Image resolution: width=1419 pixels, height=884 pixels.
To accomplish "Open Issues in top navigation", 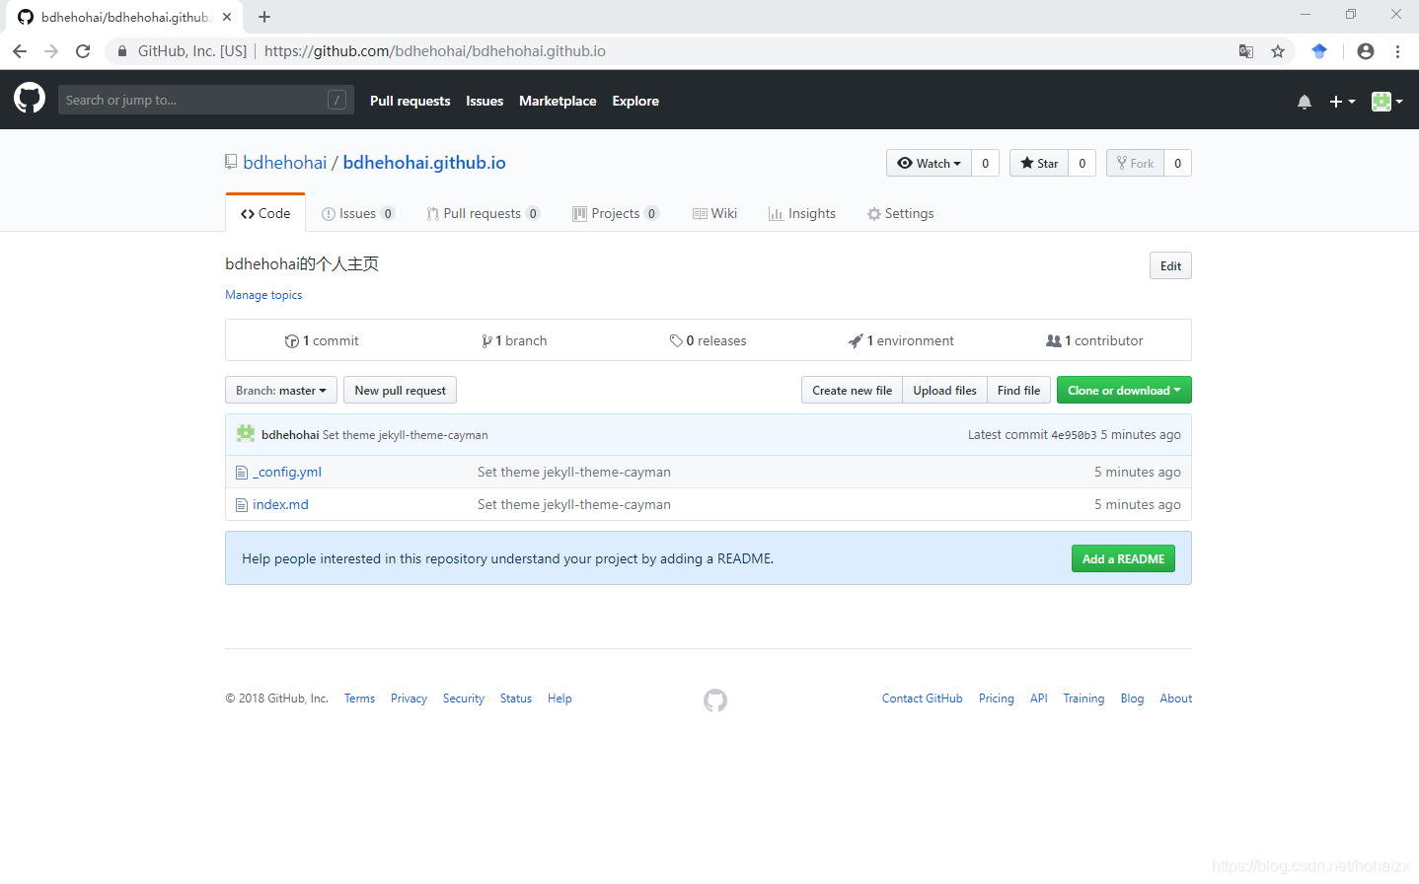I will pyautogui.click(x=485, y=101).
